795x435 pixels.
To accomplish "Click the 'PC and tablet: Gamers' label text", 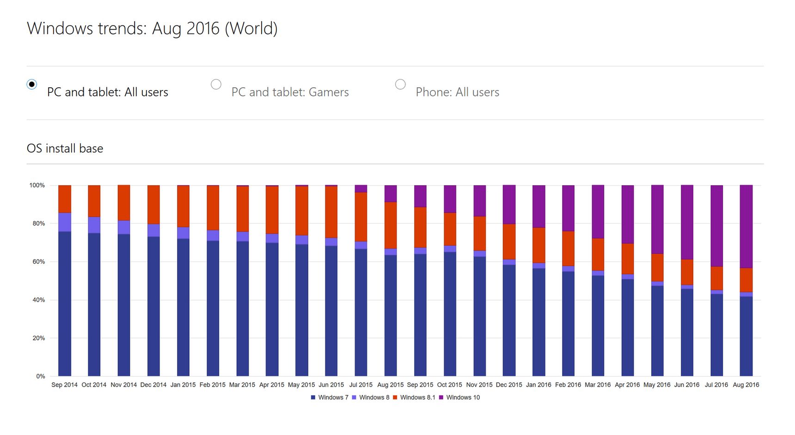I will (x=290, y=92).
